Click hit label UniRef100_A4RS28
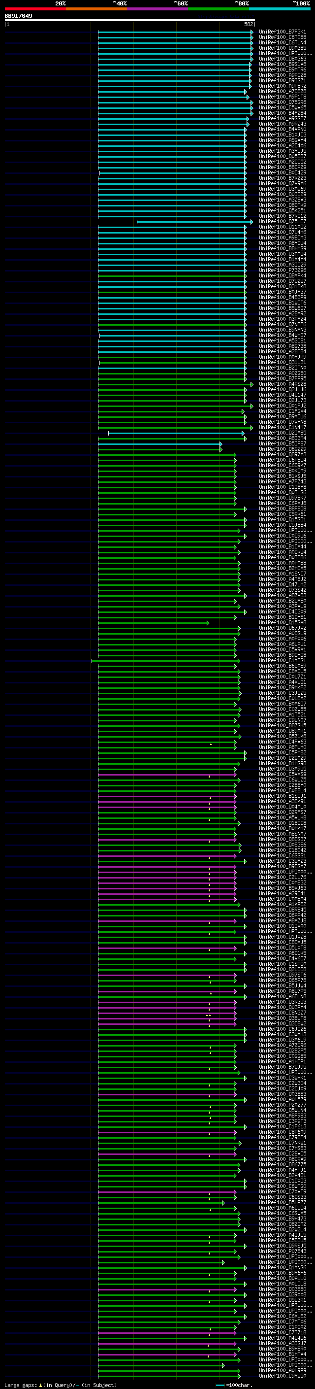The width and height of the screenshot is (315, 1389). coord(283,384)
